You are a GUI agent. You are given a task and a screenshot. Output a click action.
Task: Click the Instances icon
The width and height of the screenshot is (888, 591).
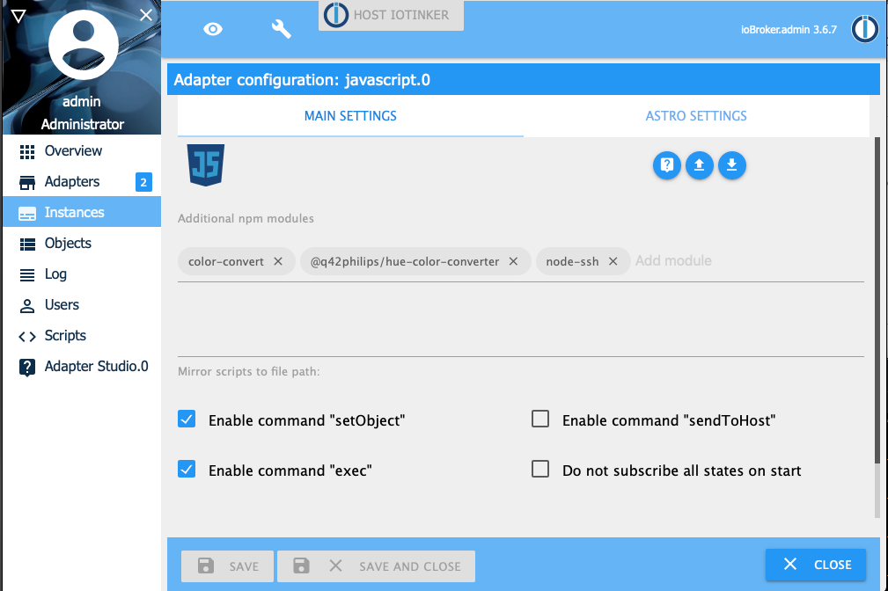pos(26,214)
